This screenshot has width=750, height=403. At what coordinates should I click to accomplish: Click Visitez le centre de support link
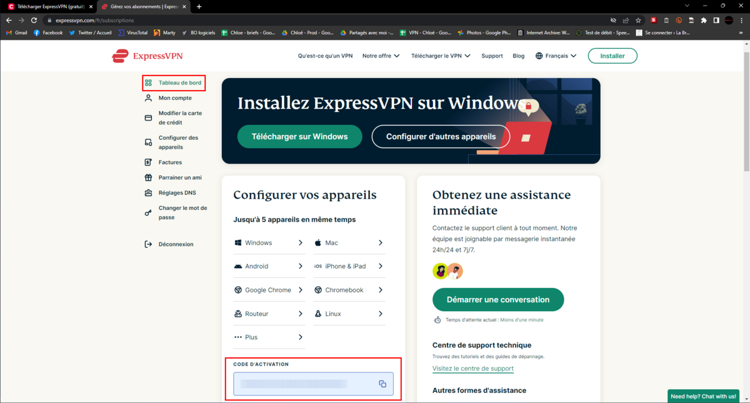click(473, 369)
